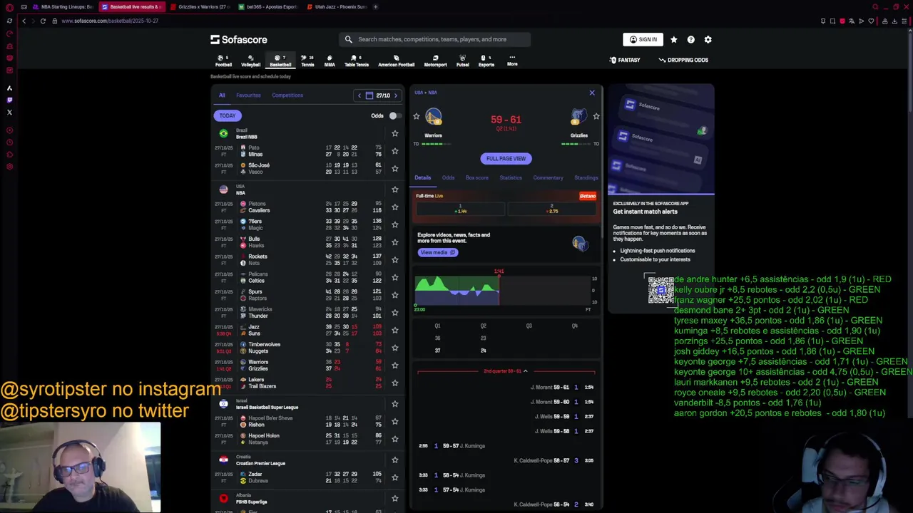The image size is (913, 513).
Task: Select the Tennis sport icon
Action: point(307,61)
